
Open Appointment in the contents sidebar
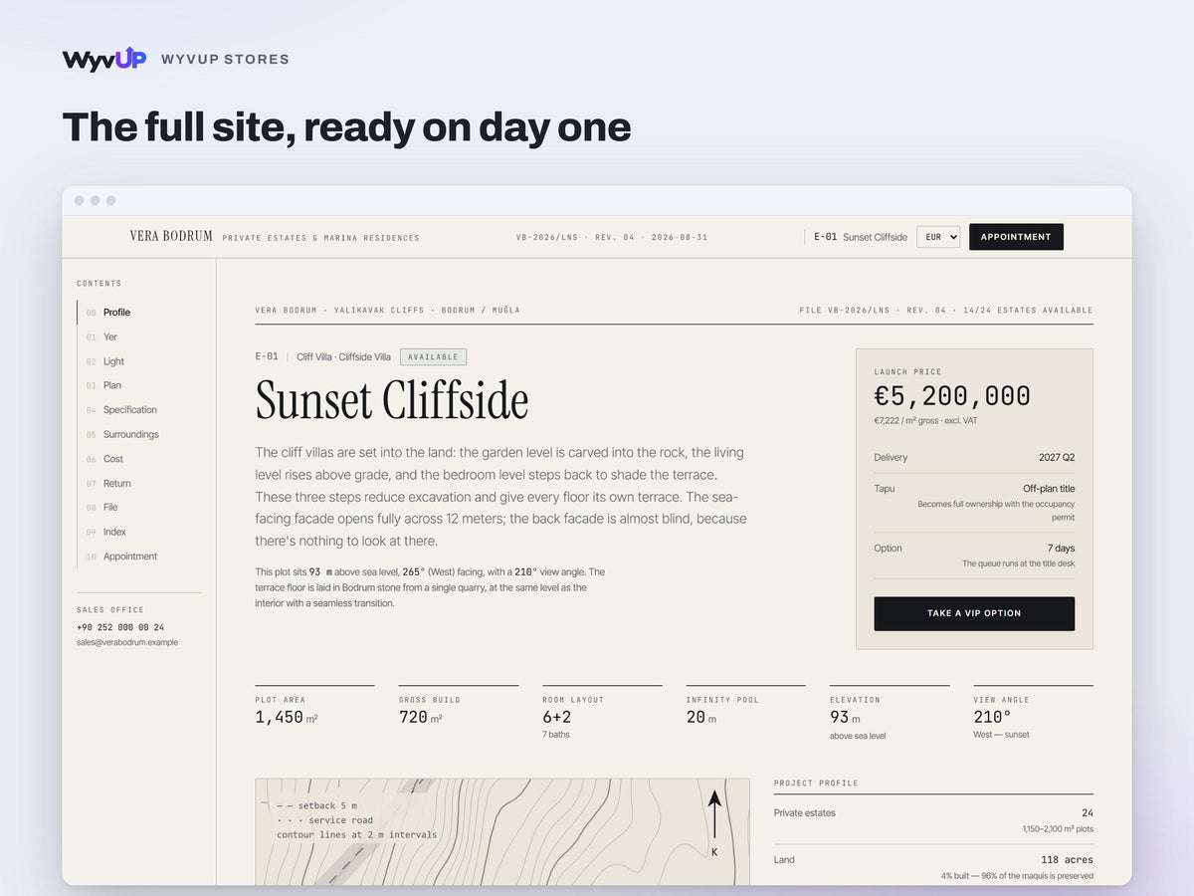130,557
